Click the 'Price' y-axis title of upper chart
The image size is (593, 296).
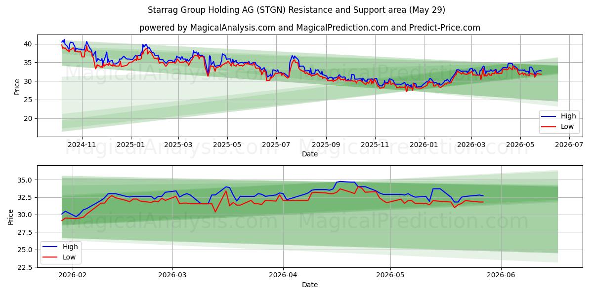(x=17, y=87)
